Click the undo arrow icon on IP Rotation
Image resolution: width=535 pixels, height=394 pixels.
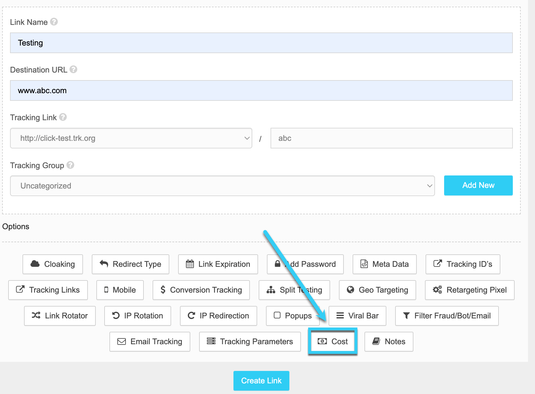(x=116, y=315)
